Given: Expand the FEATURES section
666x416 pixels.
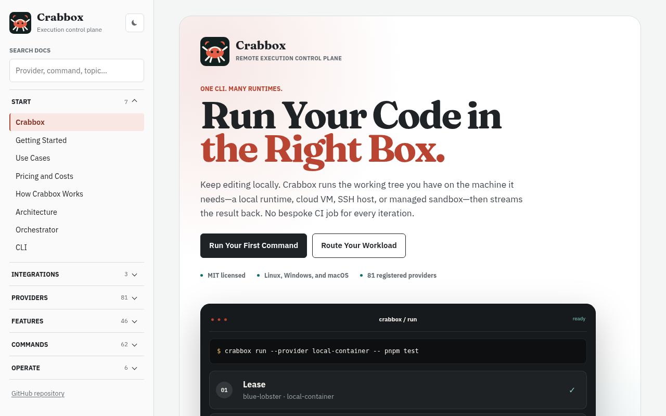Looking at the screenshot, I should click(x=76, y=321).
